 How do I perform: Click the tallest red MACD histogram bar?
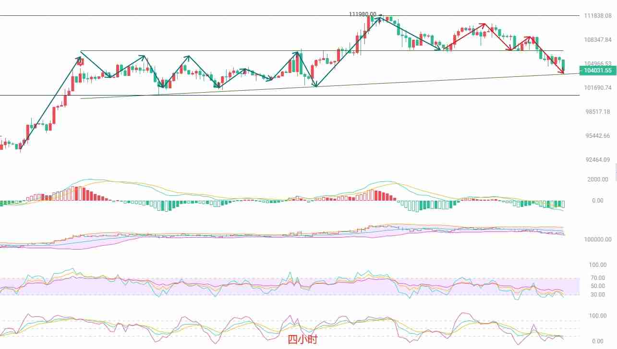75,193
